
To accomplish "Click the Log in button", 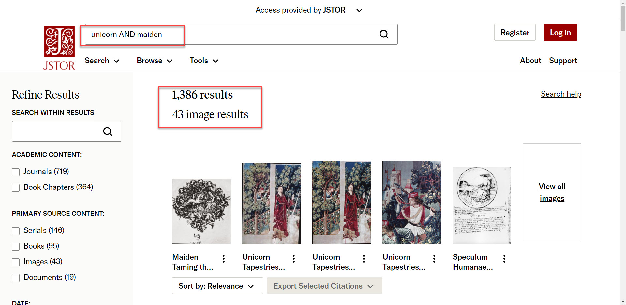I will coord(560,33).
